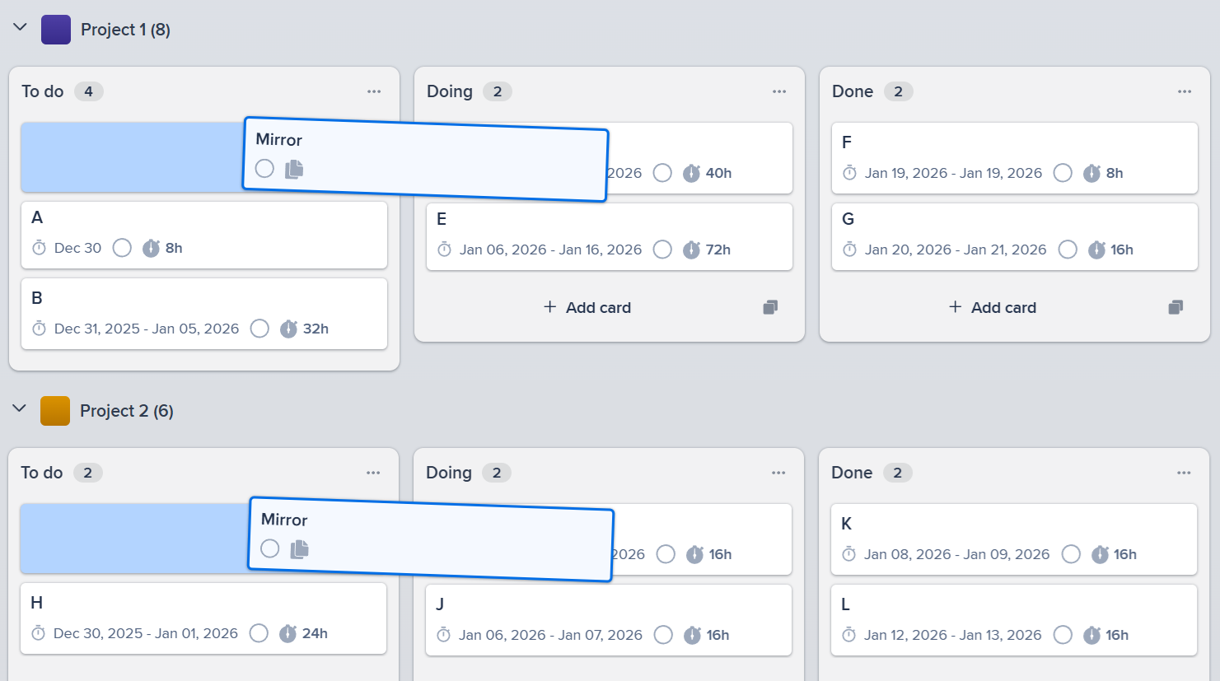This screenshot has height=681, width=1220.
Task: Toggle completion circle on card F
Action: click(1063, 173)
